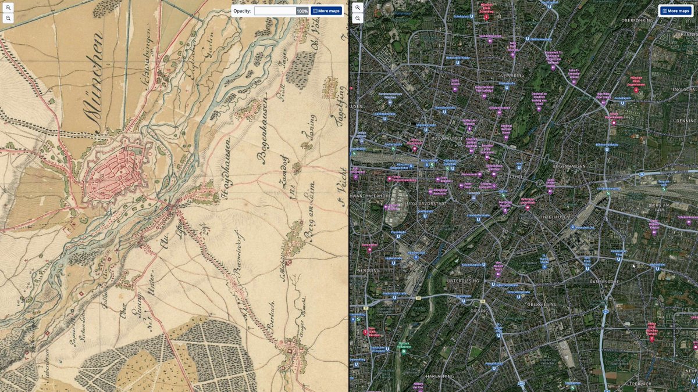The width and height of the screenshot is (698, 392).
Task: Zoom out on the historical left map
Action: tap(8, 19)
